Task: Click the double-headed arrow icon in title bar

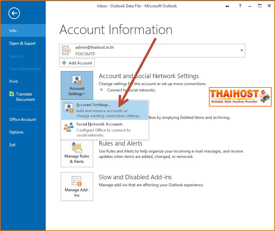Action: point(227,6)
